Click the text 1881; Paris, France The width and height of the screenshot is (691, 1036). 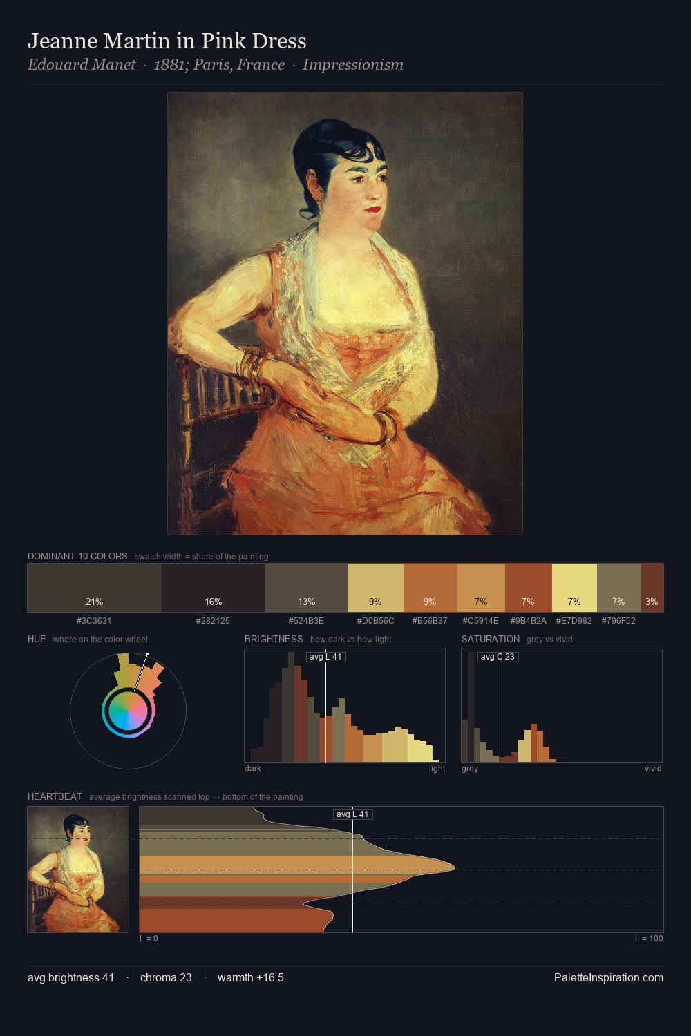click(x=219, y=65)
